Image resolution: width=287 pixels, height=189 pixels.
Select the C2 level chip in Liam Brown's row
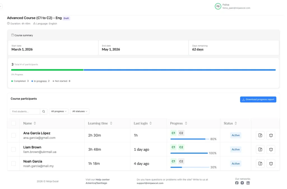coord(181,147)
